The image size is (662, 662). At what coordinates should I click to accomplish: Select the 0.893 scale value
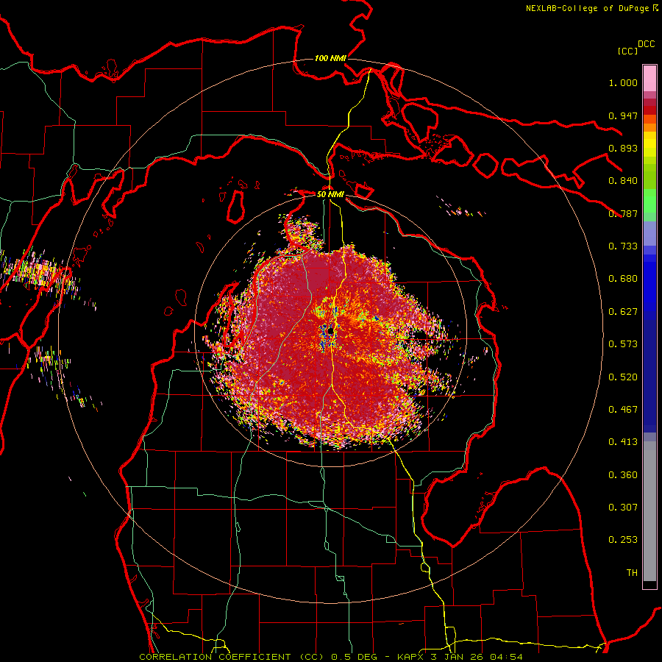point(623,148)
